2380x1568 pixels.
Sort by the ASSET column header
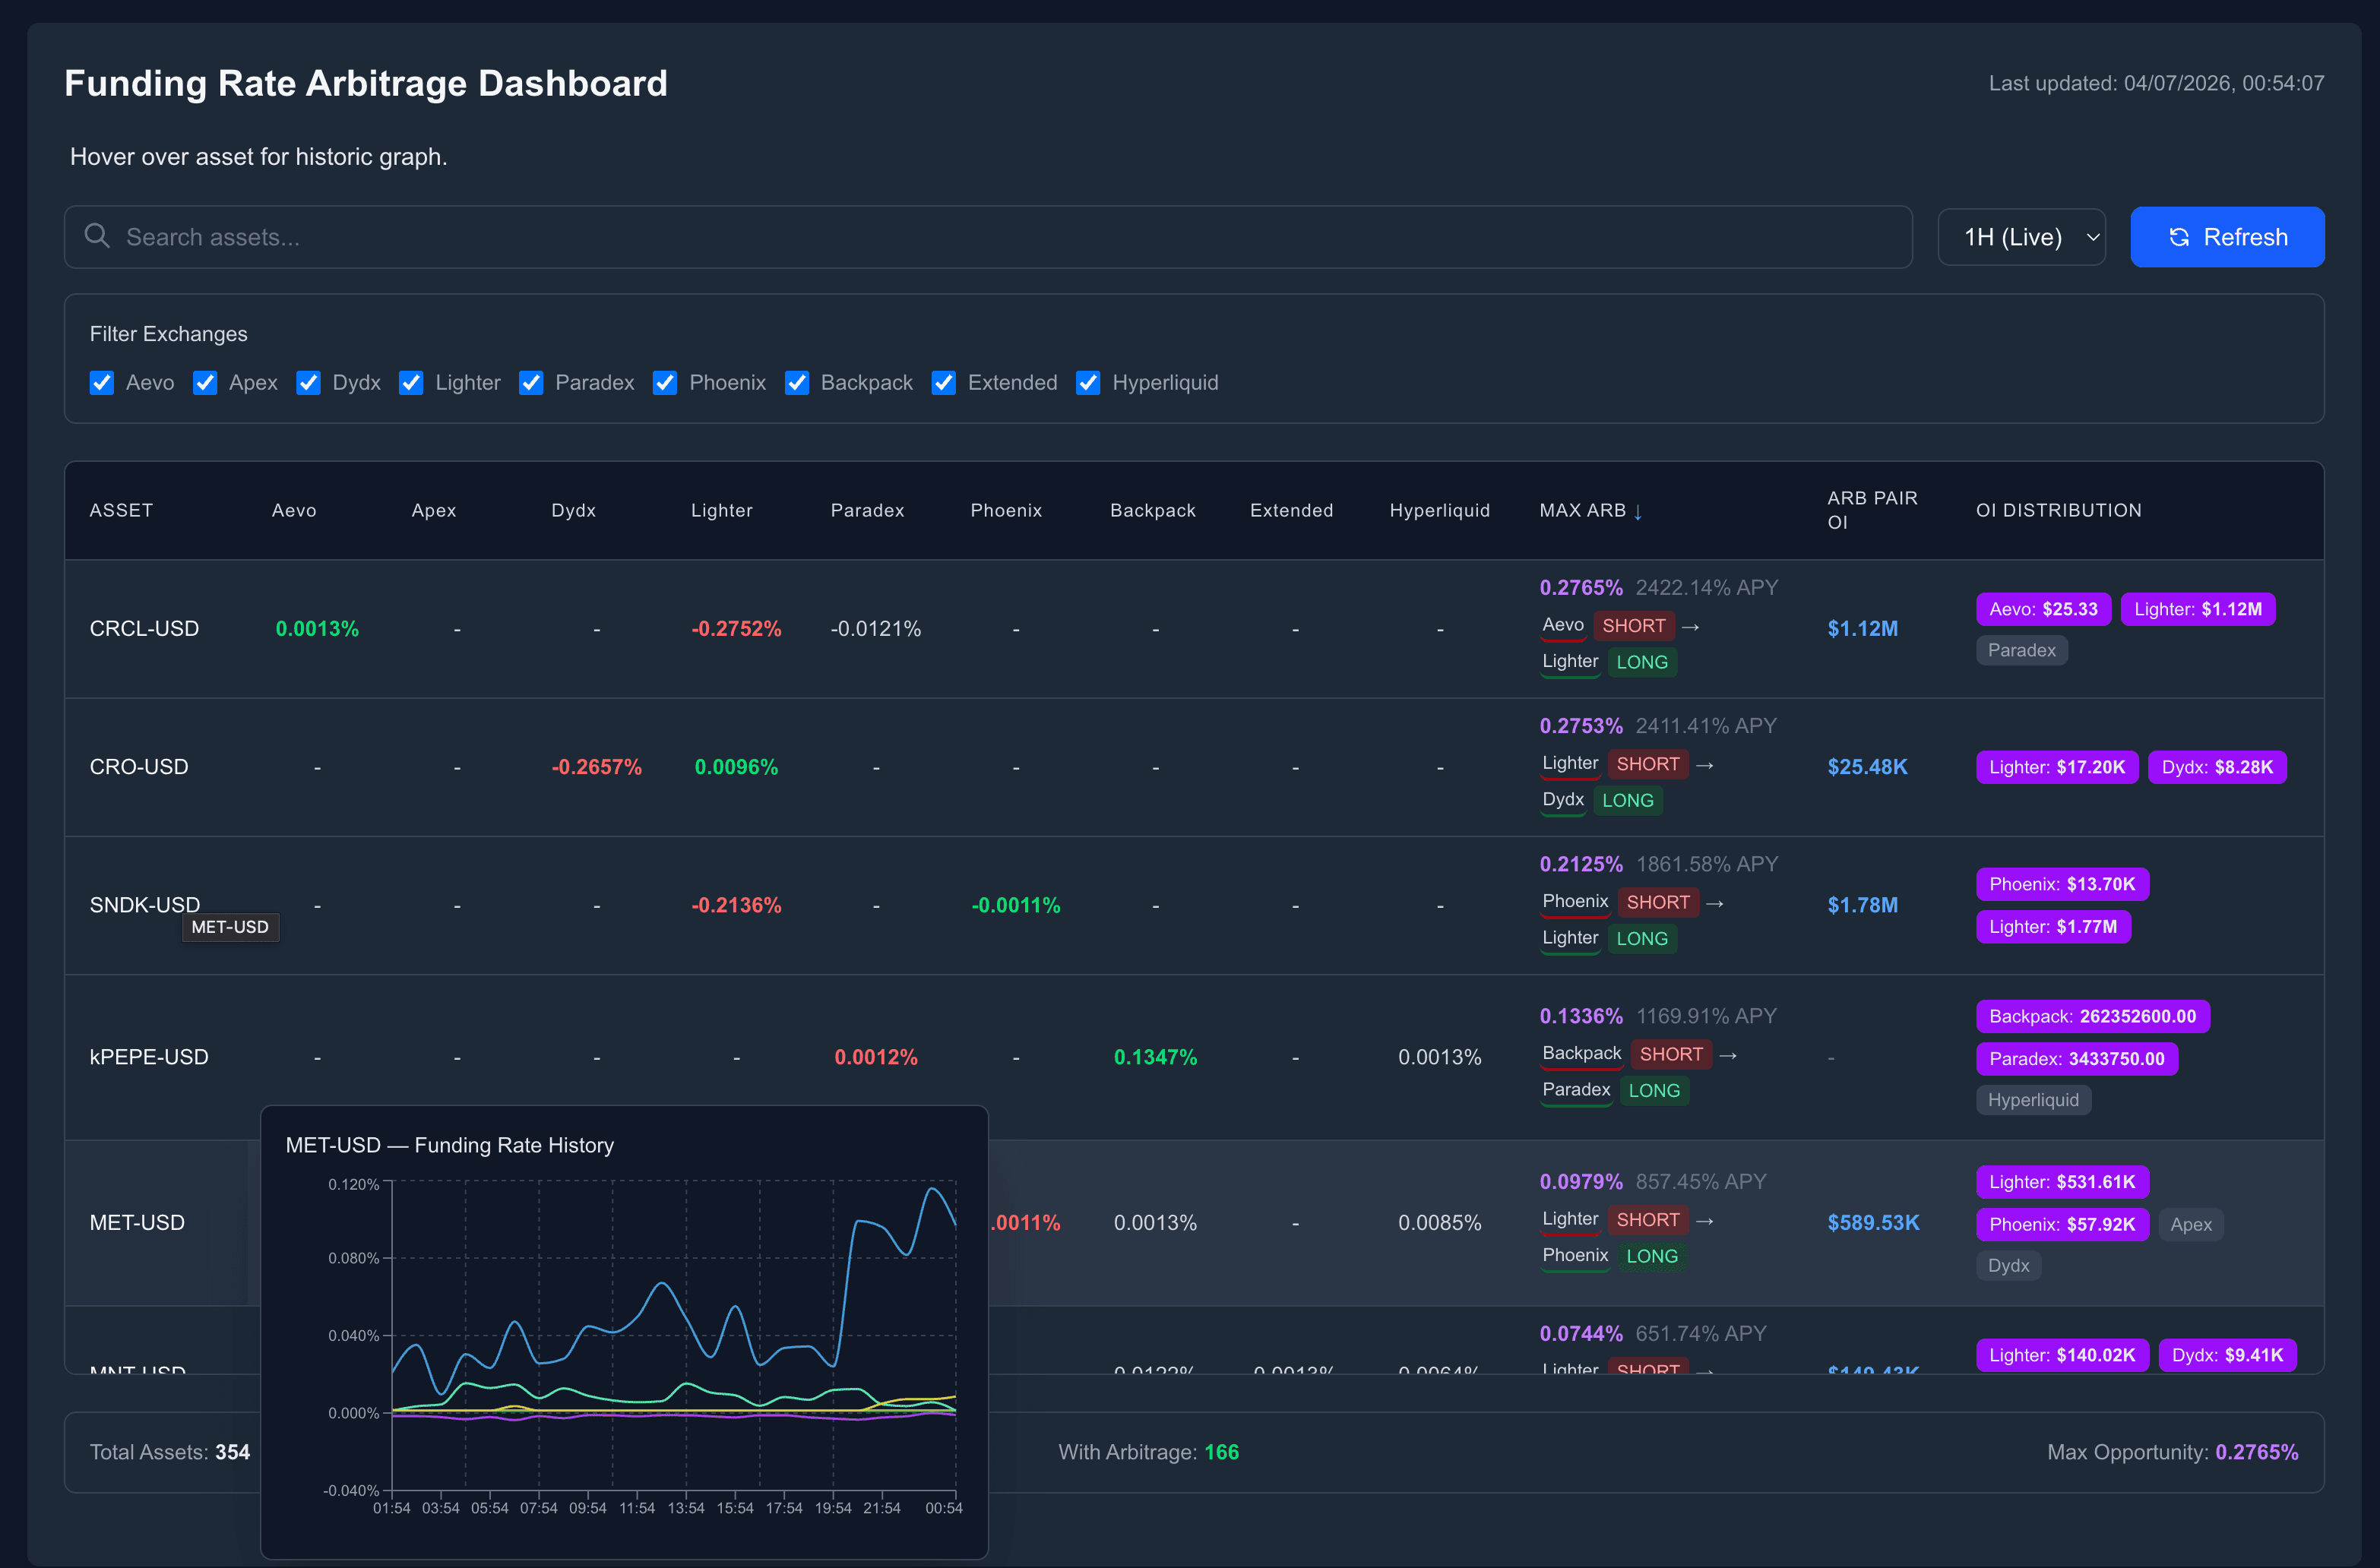(x=121, y=510)
